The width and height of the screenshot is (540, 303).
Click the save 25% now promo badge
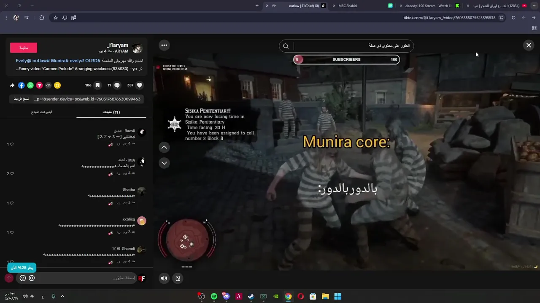(x=22, y=268)
